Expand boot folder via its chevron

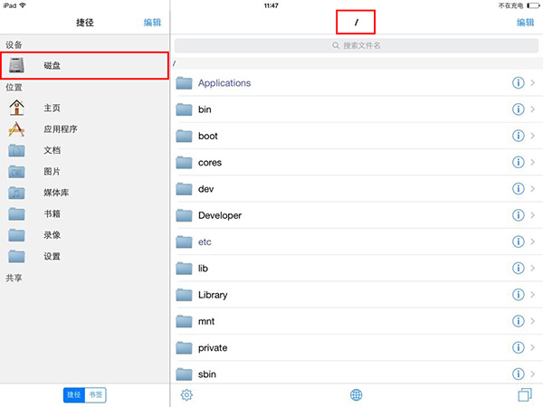pos(533,136)
